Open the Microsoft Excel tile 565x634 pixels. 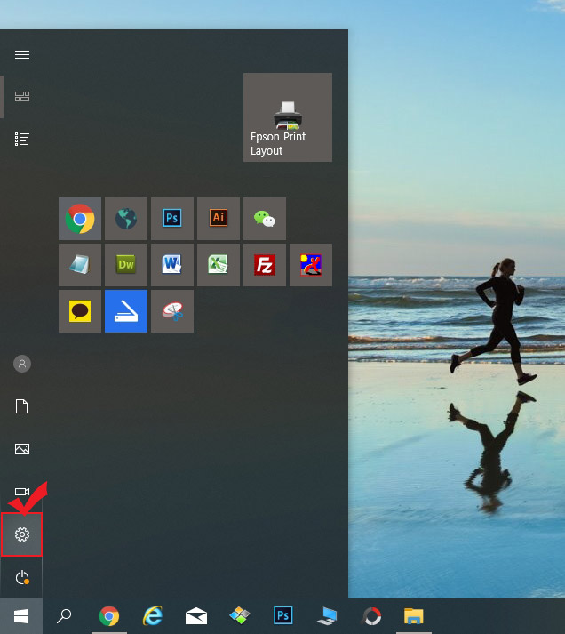tap(219, 265)
